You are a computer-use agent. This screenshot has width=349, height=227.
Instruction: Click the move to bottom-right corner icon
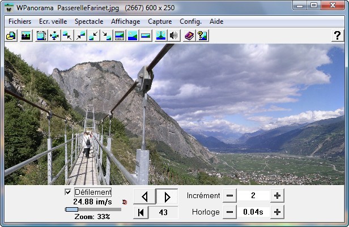(x=107, y=36)
